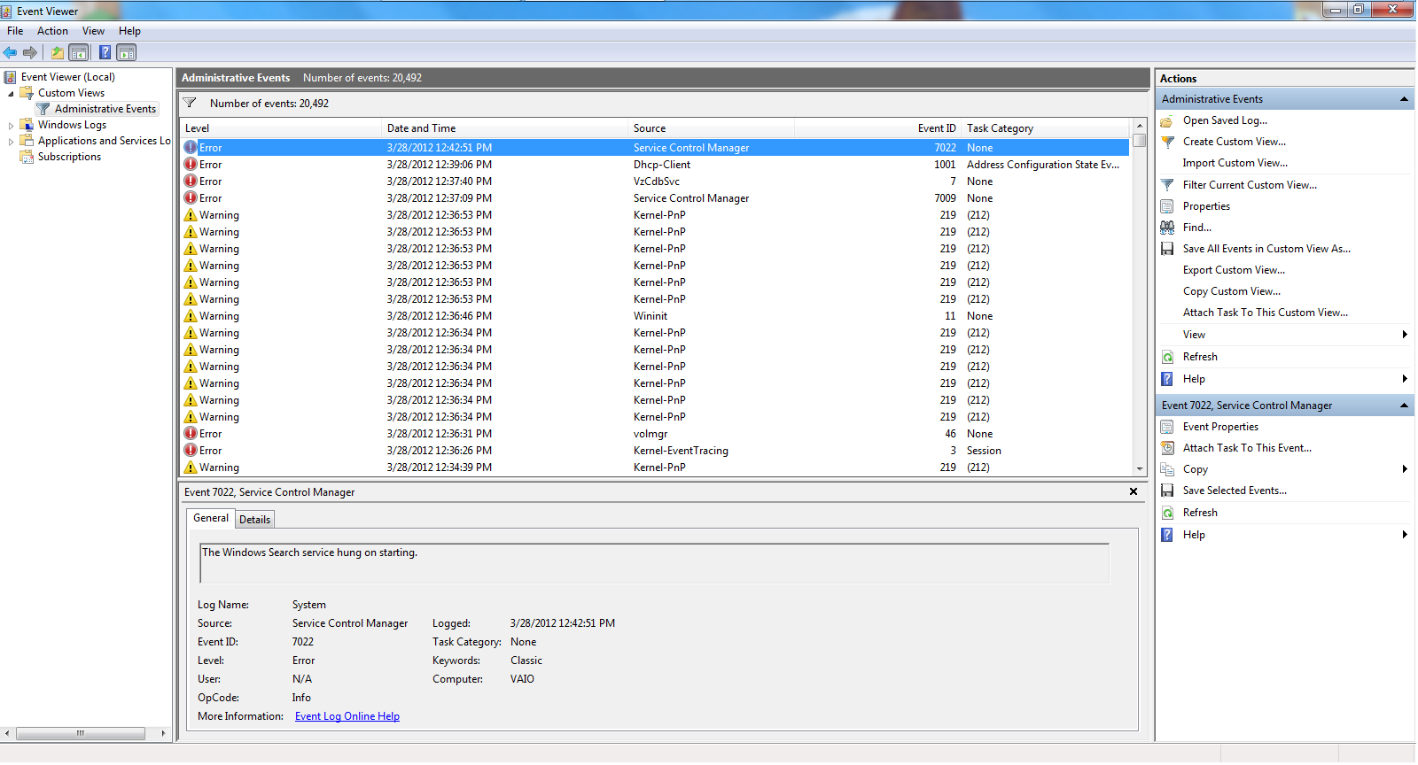The height and width of the screenshot is (765, 1418).
Task: Click the blue Help toolbar icon
Action: (x=105, y=52)
